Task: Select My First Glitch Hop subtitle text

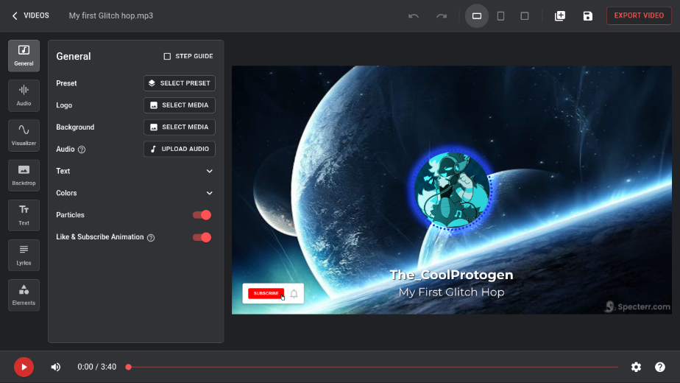Action: tap(451, 292)
